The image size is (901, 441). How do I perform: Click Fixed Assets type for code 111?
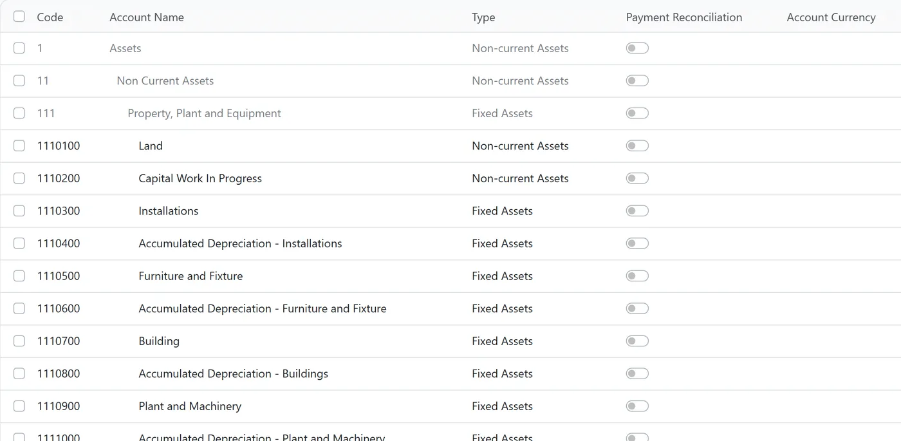(502, 113)
